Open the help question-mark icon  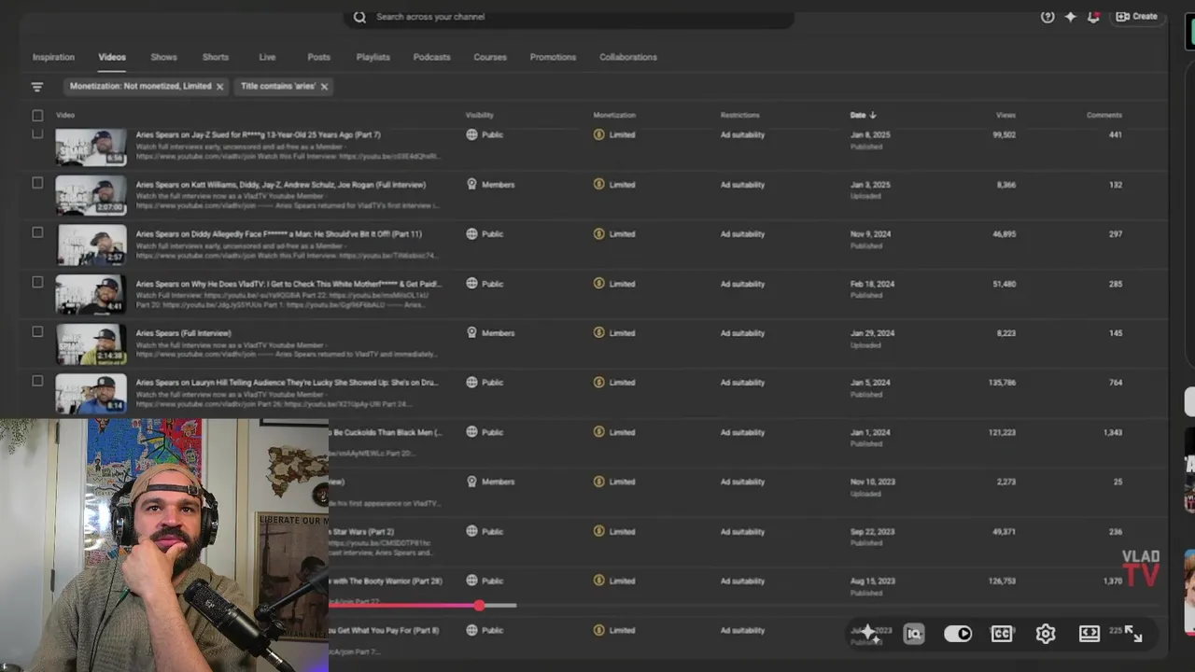pos(1047,17)
